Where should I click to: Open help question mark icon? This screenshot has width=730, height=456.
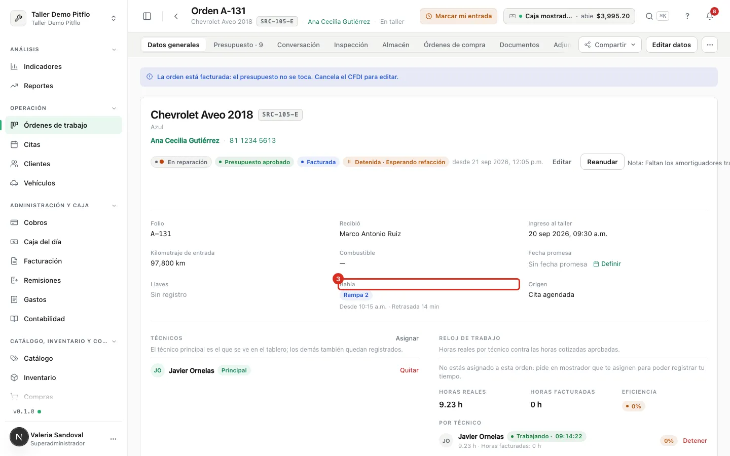pos(687,16)
